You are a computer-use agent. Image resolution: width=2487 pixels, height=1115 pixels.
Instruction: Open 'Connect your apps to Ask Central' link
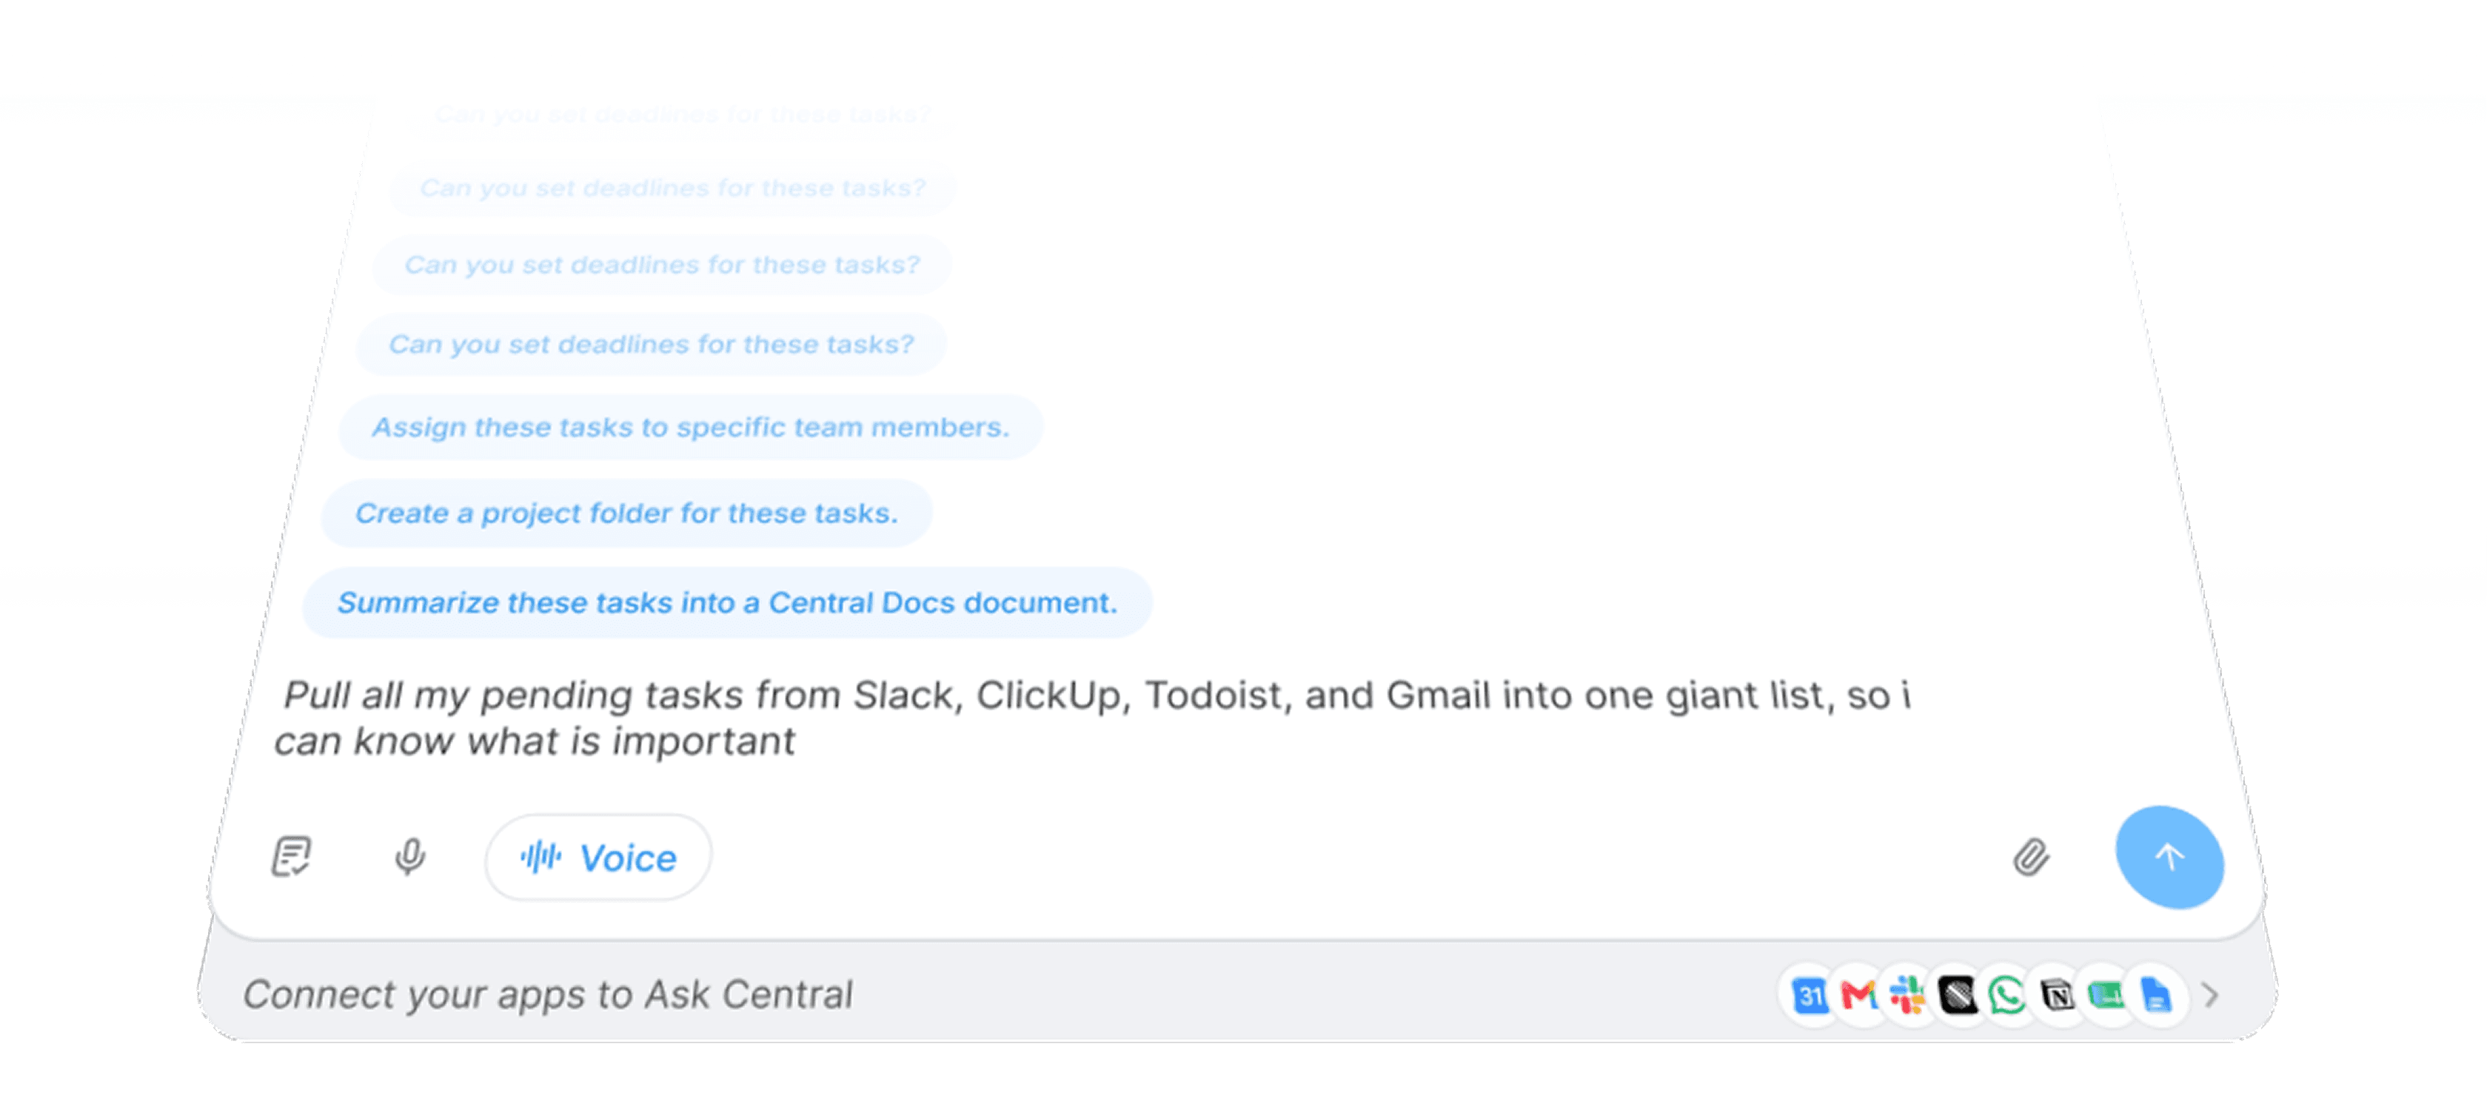pos(549,994)
